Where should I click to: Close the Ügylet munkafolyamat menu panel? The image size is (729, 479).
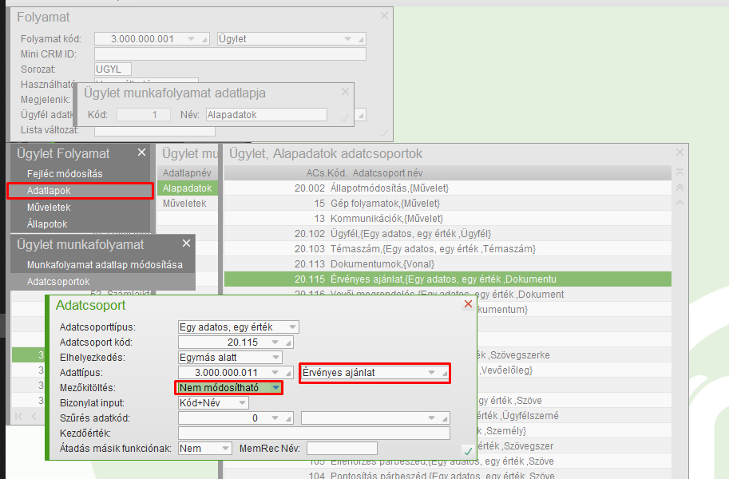[x=186, y=243]
